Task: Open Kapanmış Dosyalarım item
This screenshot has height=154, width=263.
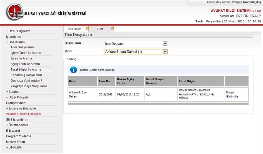Action: point(26,75)
